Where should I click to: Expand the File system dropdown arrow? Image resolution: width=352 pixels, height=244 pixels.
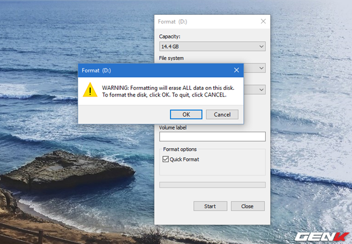pyautogui.click(x=261, y=68)
